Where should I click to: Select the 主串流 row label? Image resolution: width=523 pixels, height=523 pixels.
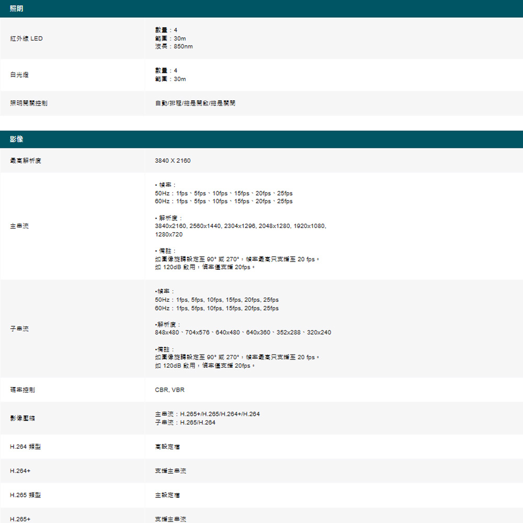pyautogui.click(x=19, y=226)
